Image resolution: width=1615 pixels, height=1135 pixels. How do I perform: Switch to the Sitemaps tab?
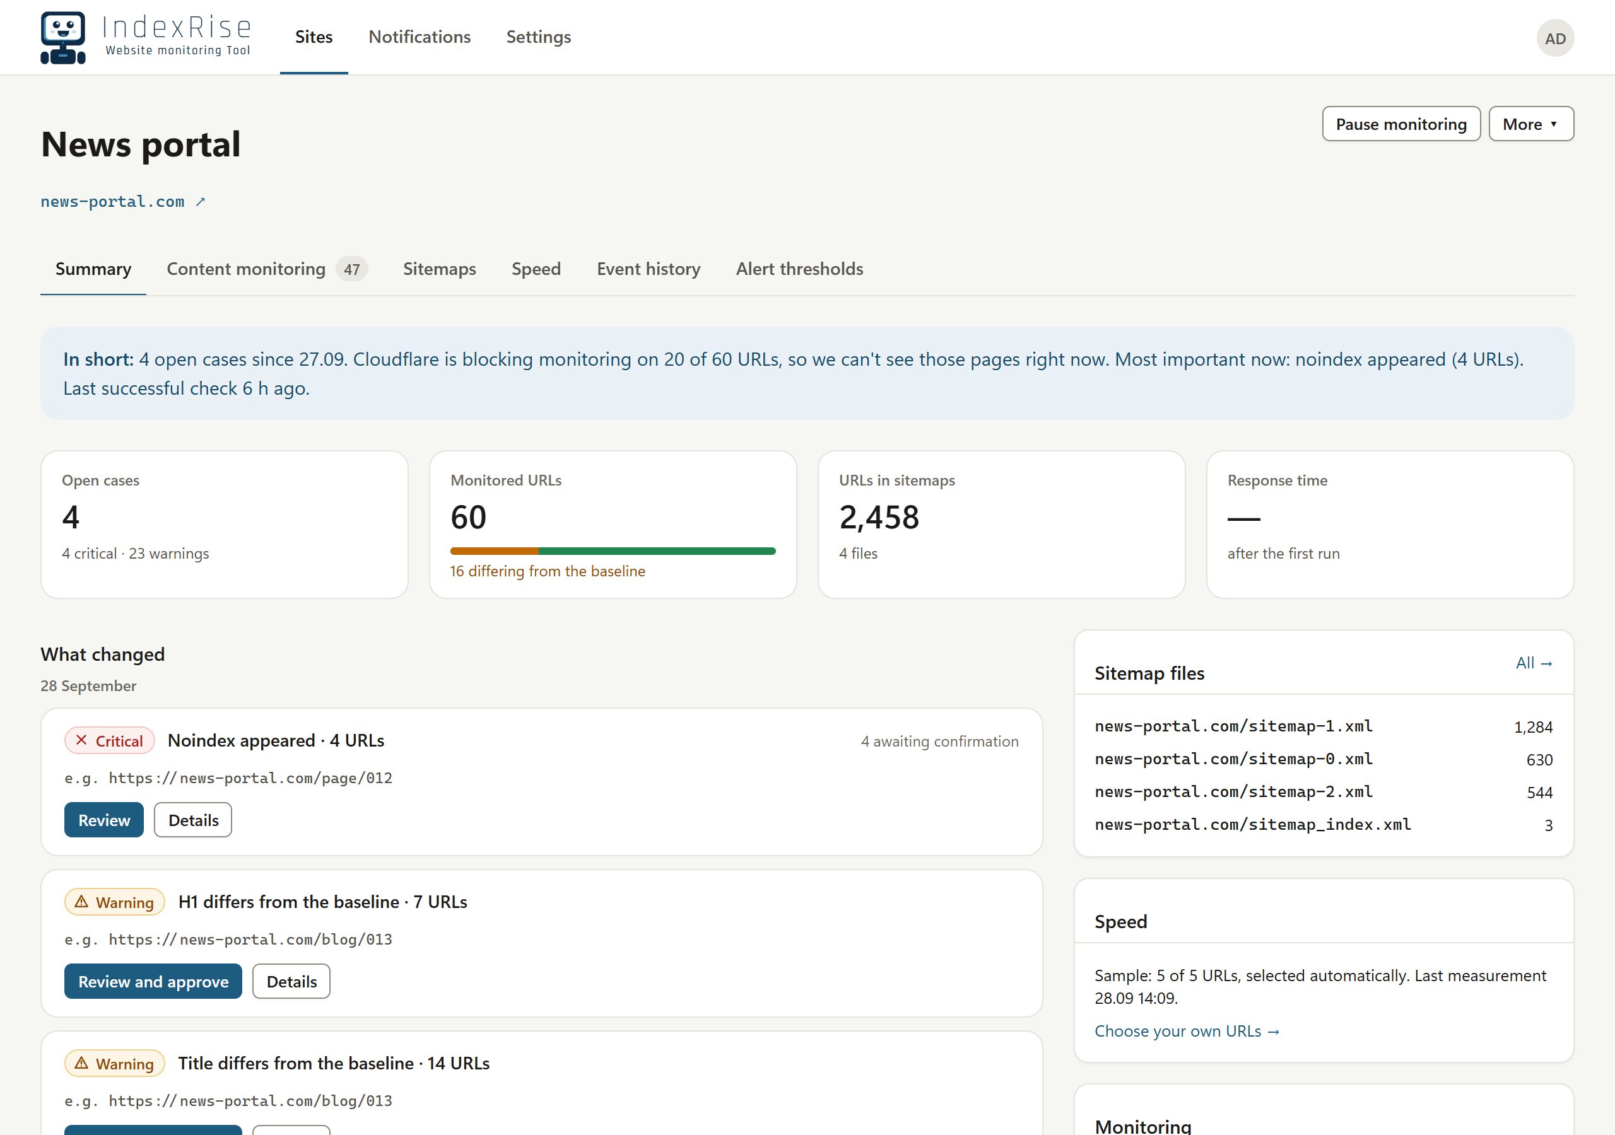440,269
